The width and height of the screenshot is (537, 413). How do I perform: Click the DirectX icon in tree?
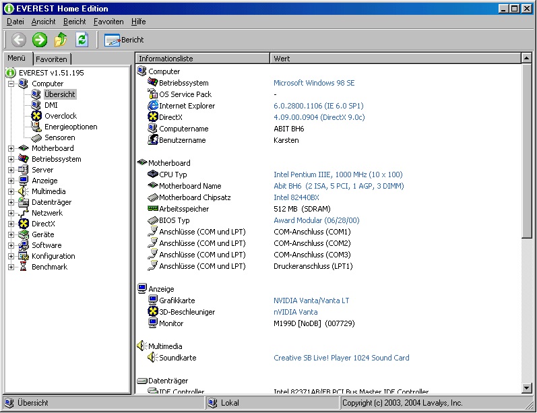click(x=24, y=224)
